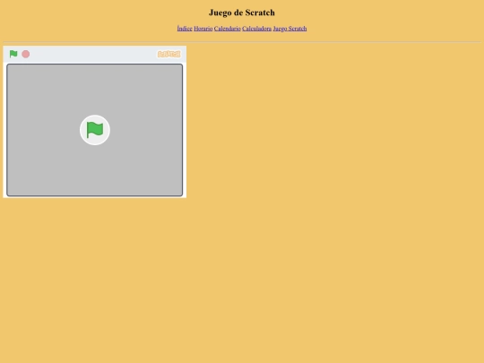Open the Índice link
The height and width of the screenshot is (363, 484).
(x=185, y=29)
